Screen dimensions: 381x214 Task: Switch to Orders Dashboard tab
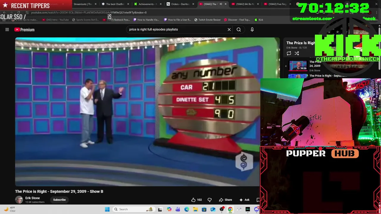(x=179, y=4)
